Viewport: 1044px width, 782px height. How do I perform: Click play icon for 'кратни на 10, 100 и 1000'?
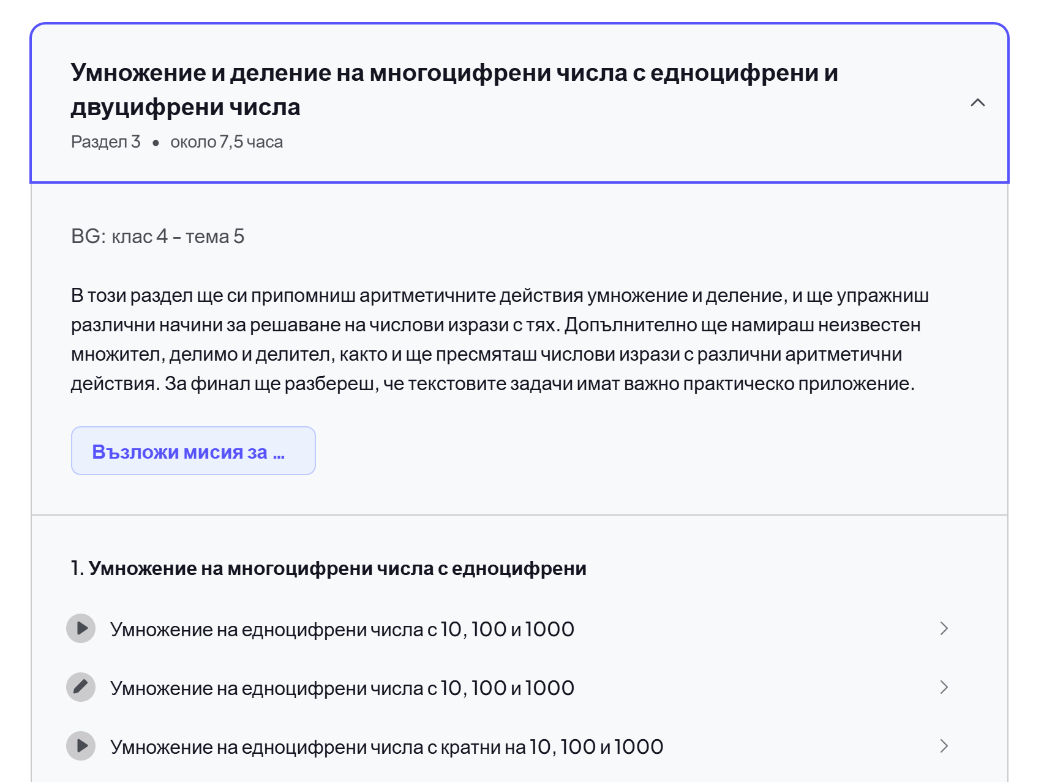click(x=81, y=746)
